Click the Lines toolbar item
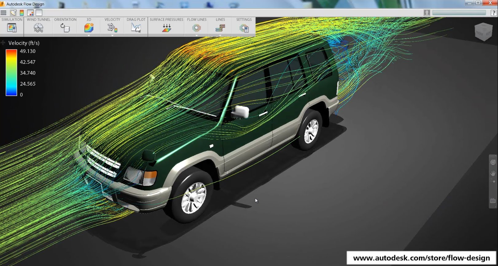498x266 pixels. click(x=220, y=28)
